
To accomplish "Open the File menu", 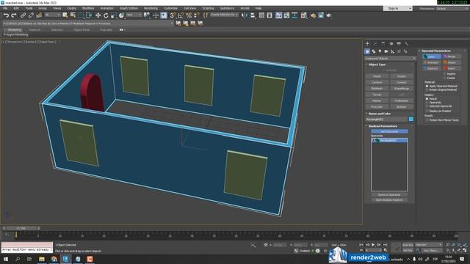I will click(x=5, y=8).
